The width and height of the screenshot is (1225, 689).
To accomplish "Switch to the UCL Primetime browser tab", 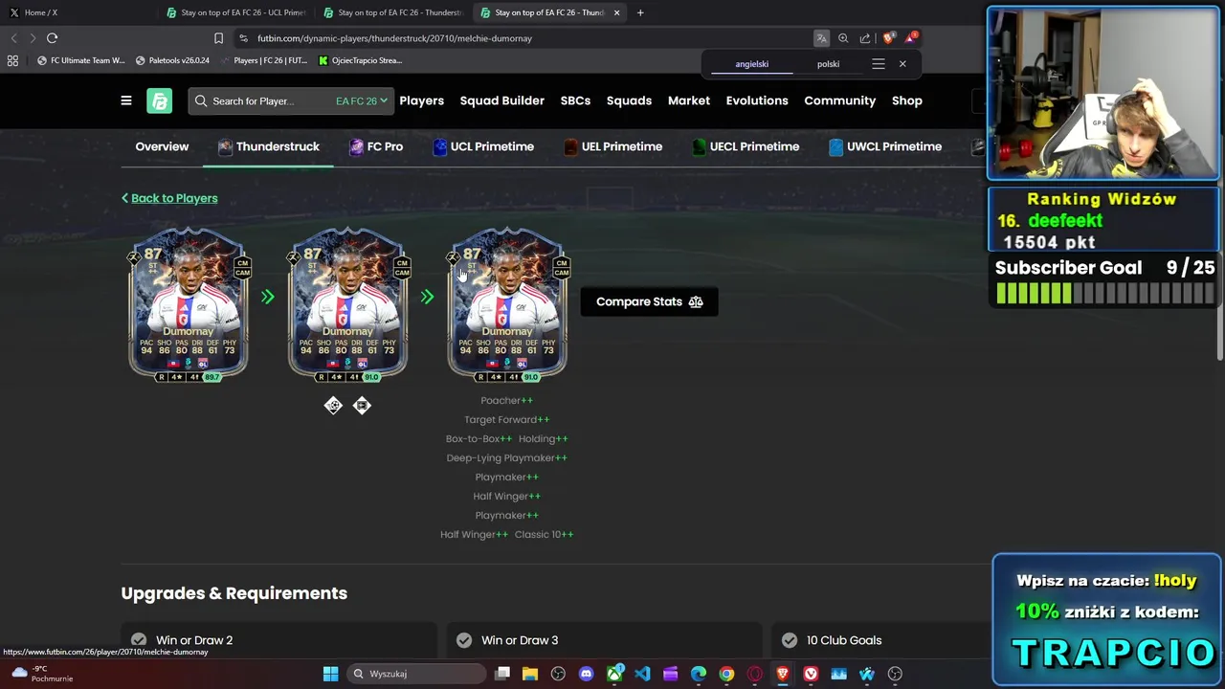I will [x=235, y=12].
